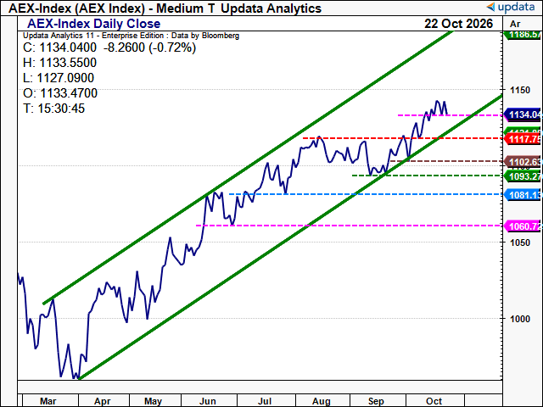Viewport: 543px width, 407px height.
Task: Click the high value H: 1133.5500
Action: [59, 63]
